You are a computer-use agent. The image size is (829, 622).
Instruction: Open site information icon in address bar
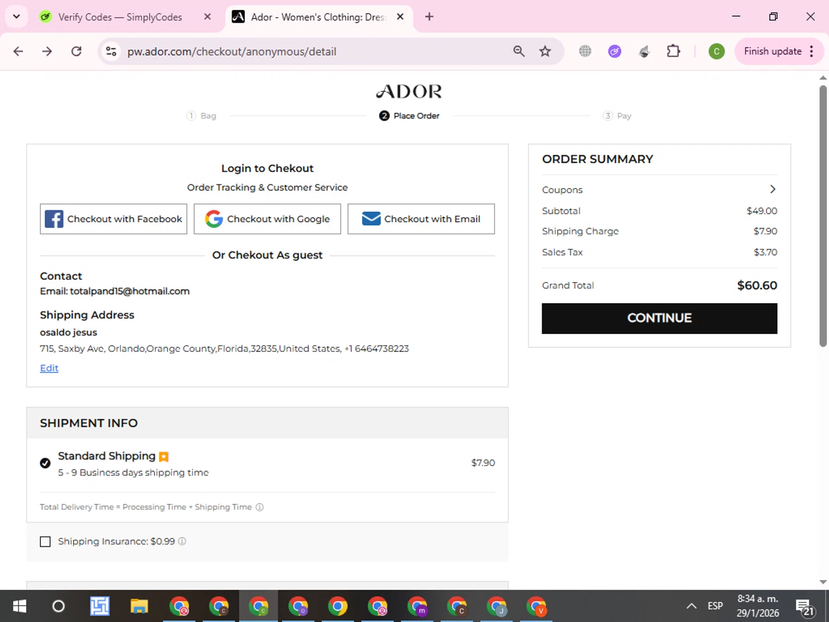pyautogui.click(x=111, y=51)
